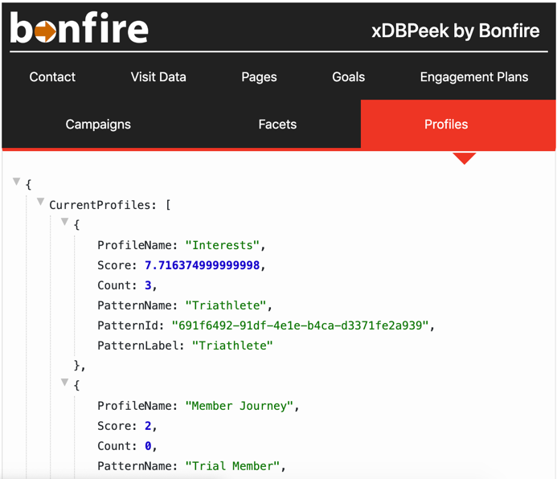Click the bonfire logo
Screen dimensions: 557x479
79,27
